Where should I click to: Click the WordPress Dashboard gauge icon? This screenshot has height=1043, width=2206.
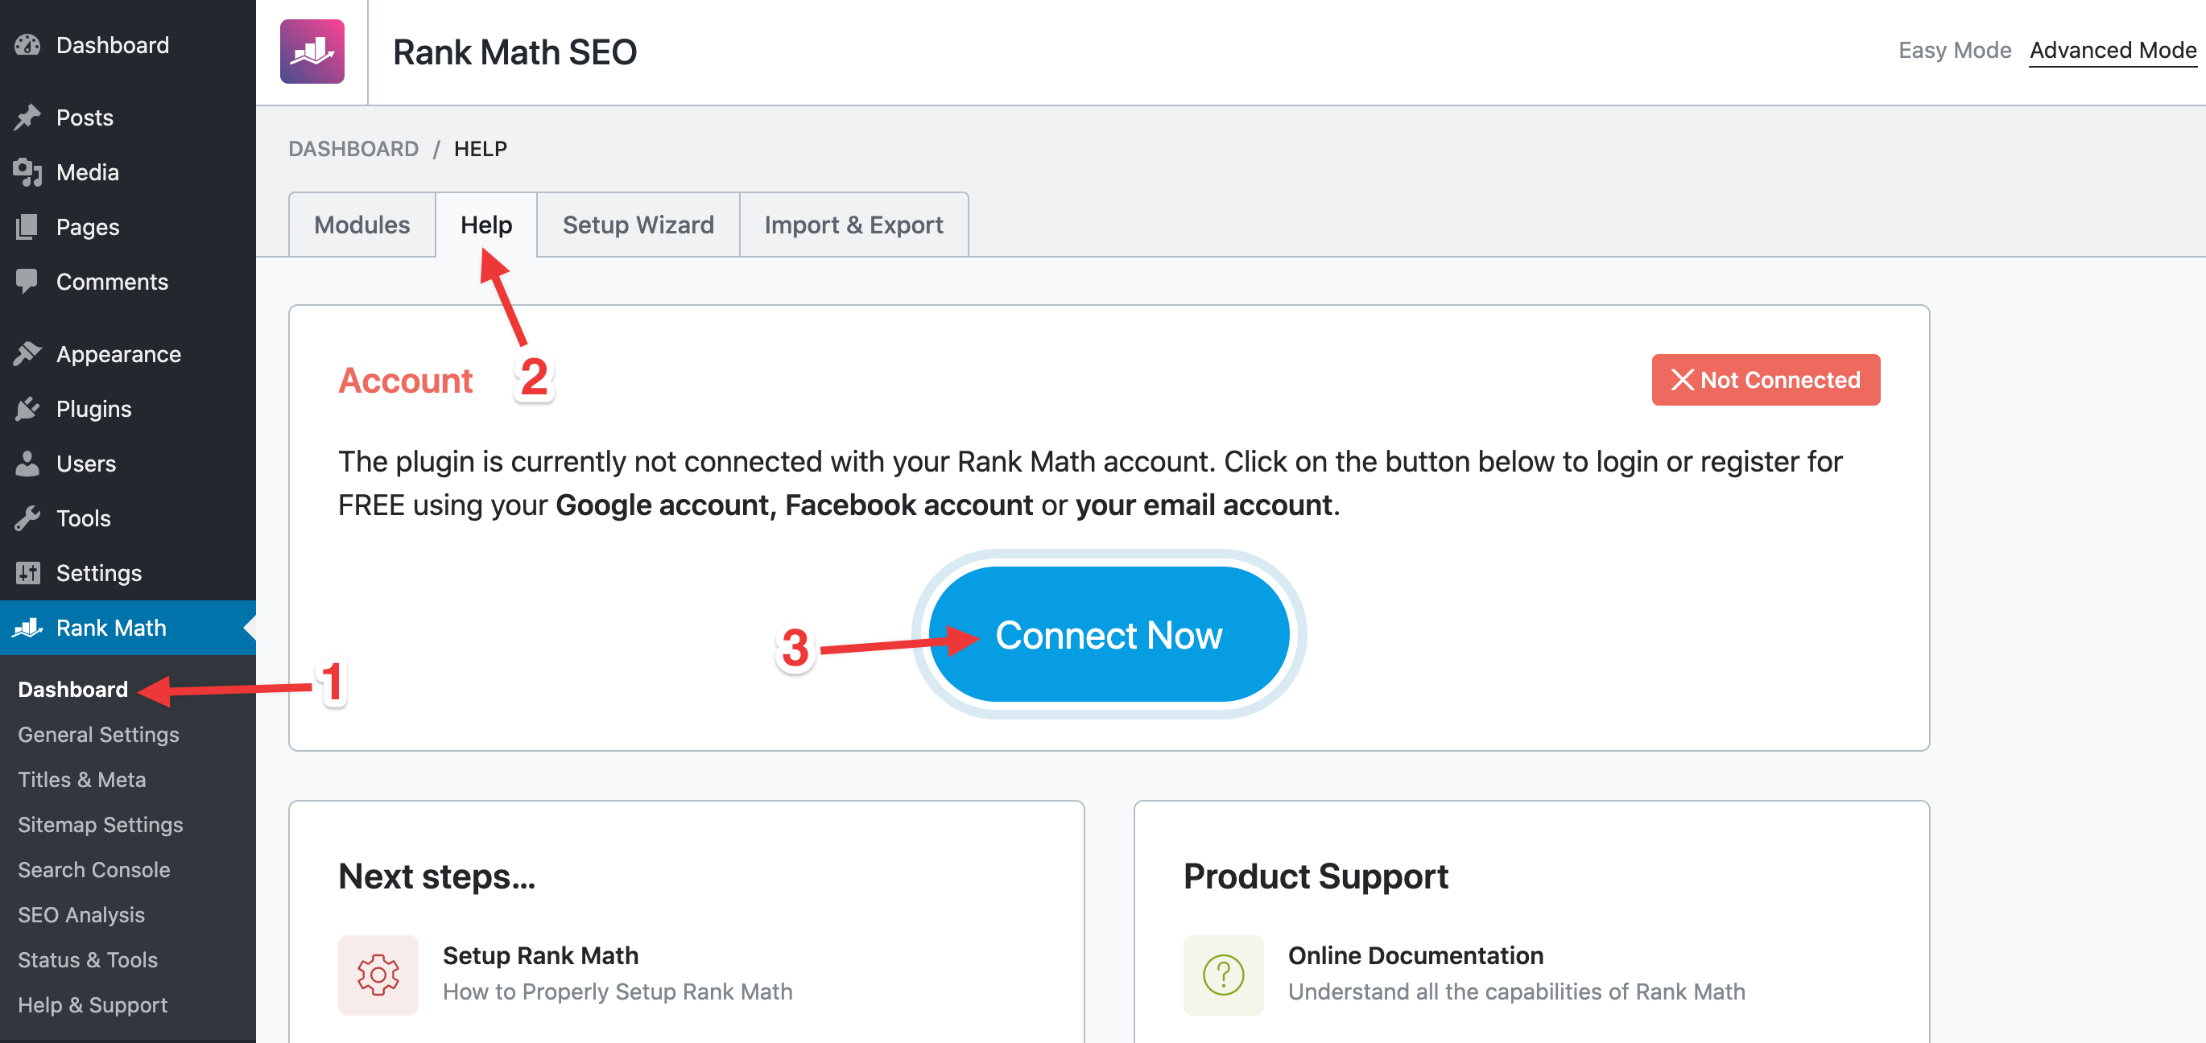pyautogui.click(x=27, y=44)
